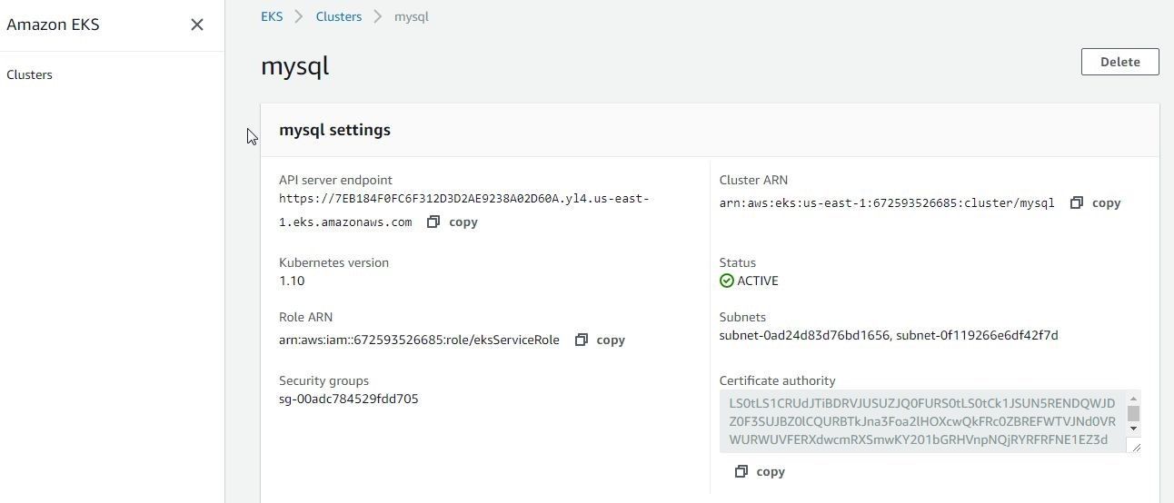Open Clusters in the sidebar
Image resolution: width=1174 pixels, height=503 pixels.
click(29, 74)
